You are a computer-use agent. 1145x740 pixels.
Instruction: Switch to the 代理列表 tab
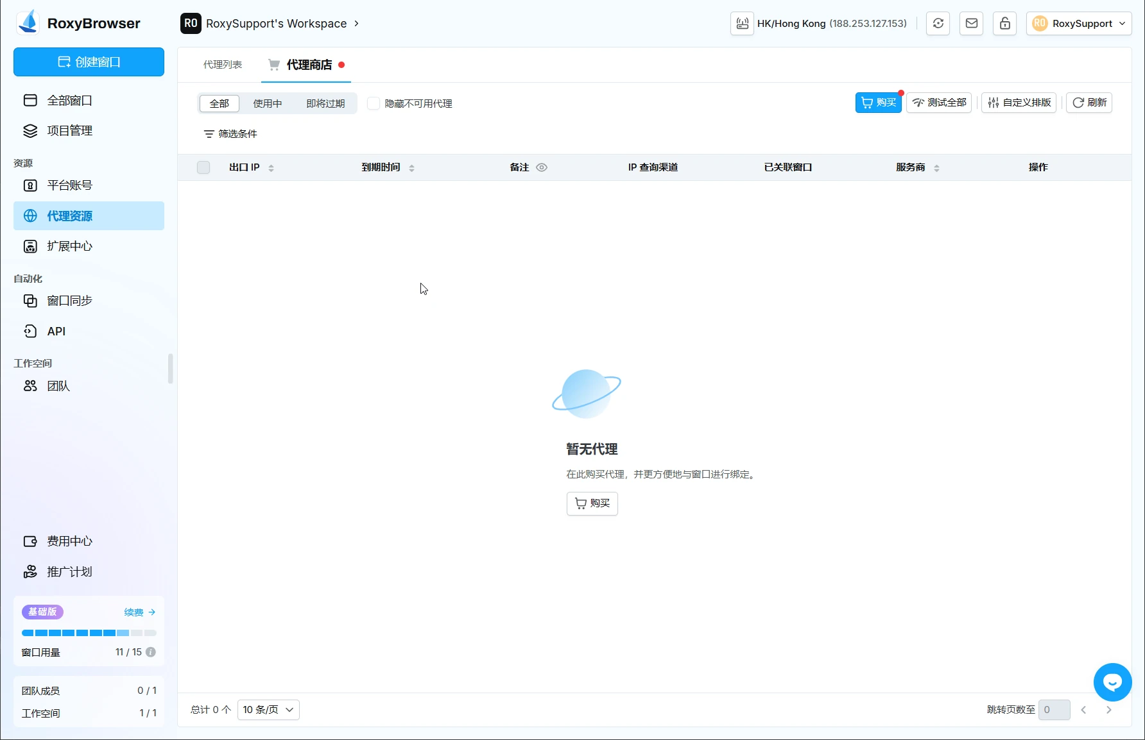pyautogui.click(x=223, y=65)
